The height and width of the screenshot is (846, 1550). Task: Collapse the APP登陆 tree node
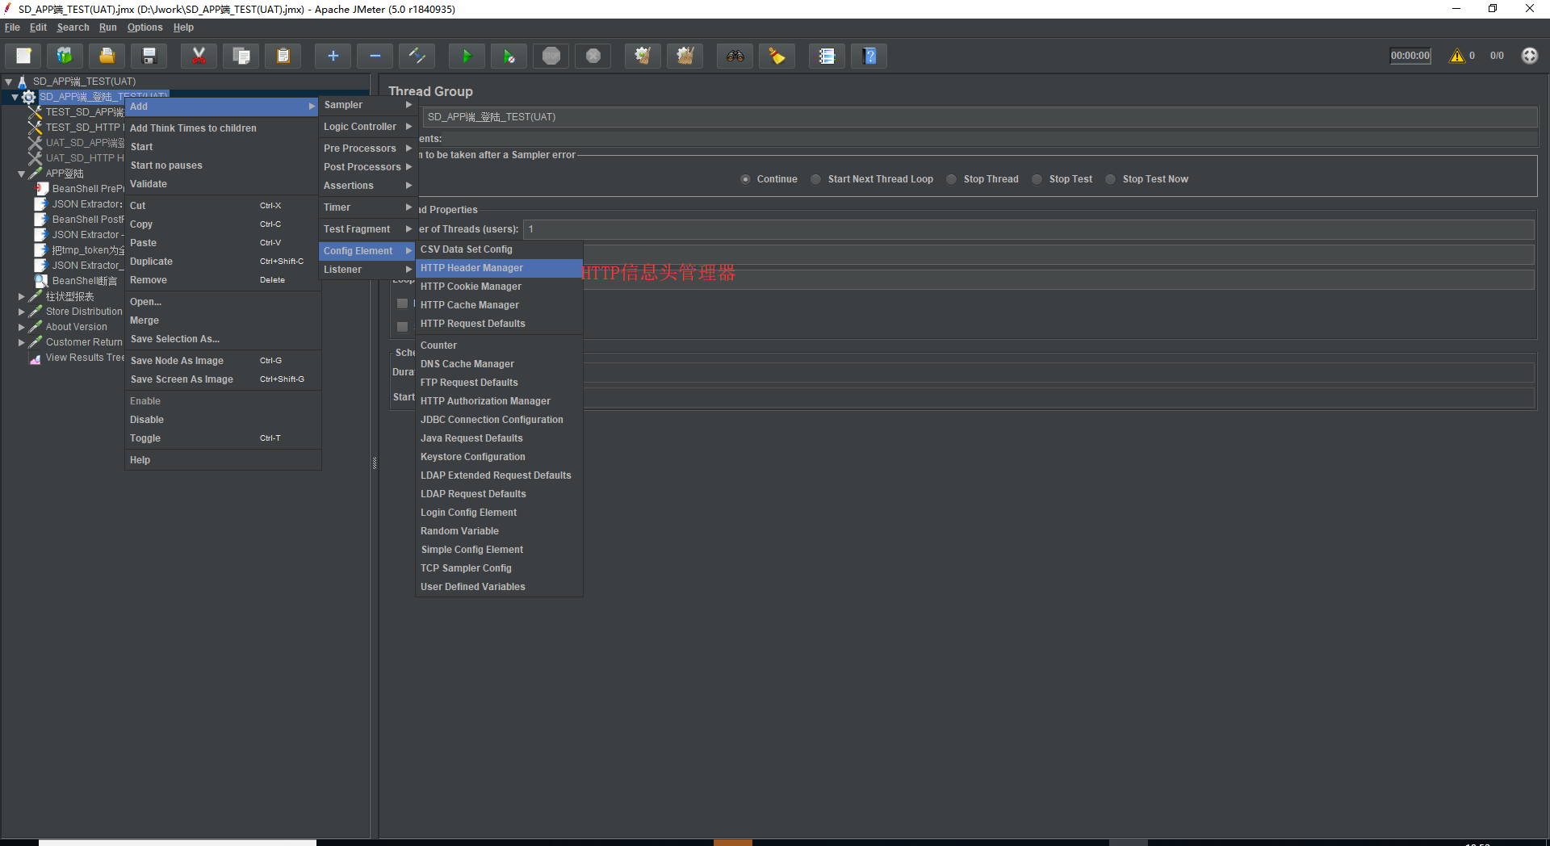click(x=22, y=174)
